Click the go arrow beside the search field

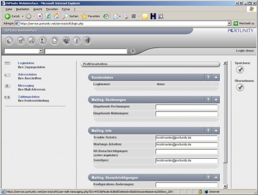tap(133, 51)
